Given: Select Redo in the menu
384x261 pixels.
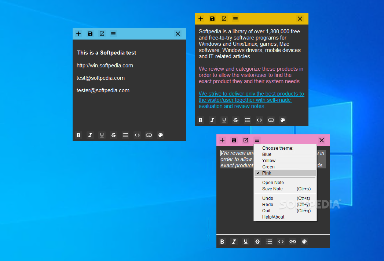Looking at the screenshot, I should [285, 205].
